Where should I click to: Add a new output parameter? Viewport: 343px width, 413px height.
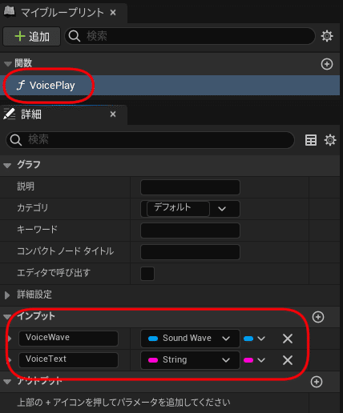pyautogui.click(x=317, y=382)
